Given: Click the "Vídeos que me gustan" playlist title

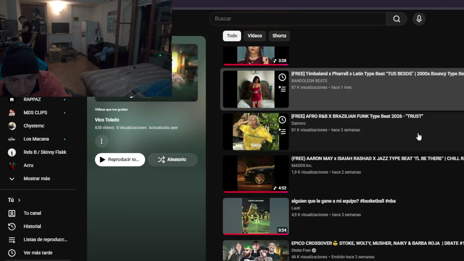Looking at the screenshot, I should (111, 109).
